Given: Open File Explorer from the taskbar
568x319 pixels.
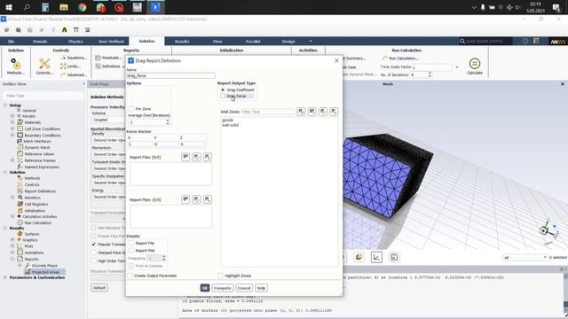Looking at the screenshot, I should [x=64, y=7].
